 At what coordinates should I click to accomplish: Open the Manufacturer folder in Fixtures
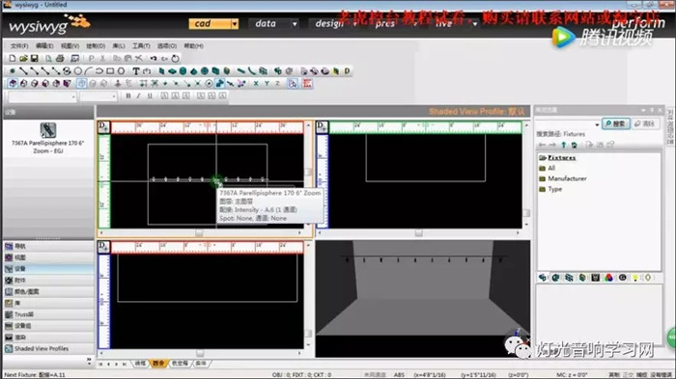pyautogui.click(x=567, y=178)
